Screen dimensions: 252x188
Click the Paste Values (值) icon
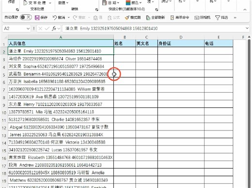(x=95, y=17)
